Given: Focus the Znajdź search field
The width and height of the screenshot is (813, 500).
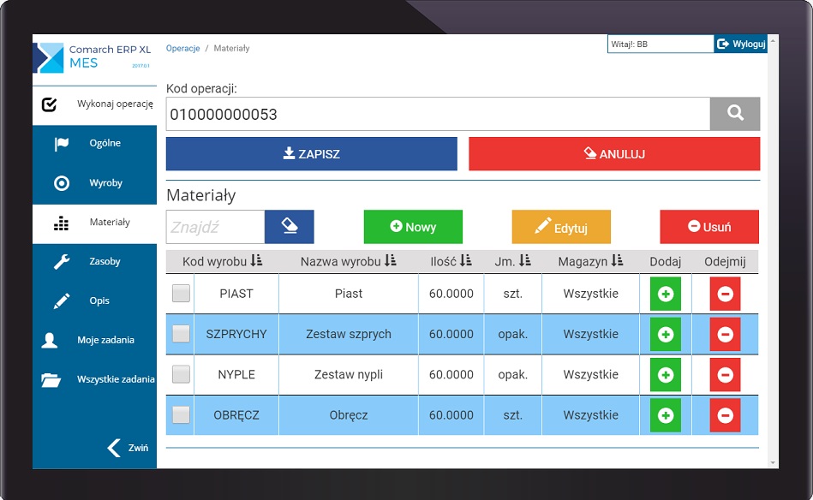Looking at the screenshot, I should (x=215, y=226).
